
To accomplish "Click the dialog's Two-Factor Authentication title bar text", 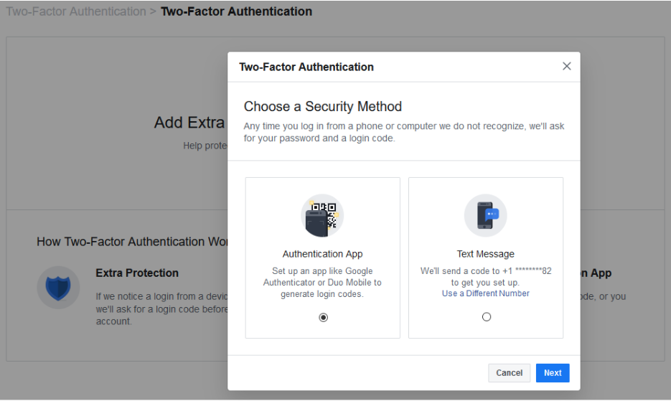I will (306, 67).
